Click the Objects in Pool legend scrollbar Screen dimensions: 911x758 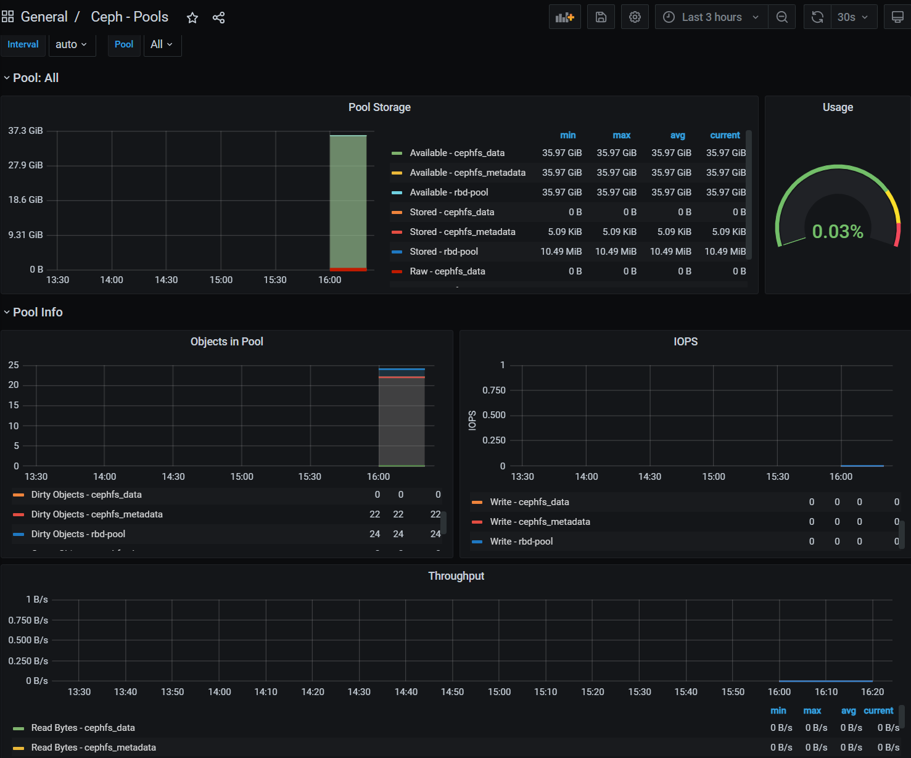pyautogui.click(x=443, y=522)
